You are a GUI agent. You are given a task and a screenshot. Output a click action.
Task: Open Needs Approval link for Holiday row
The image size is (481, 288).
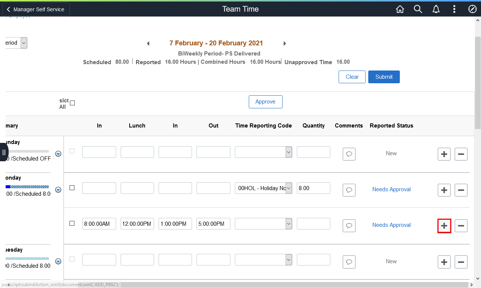click(391, 189)
